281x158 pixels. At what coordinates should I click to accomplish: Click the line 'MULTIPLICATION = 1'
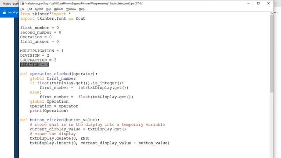click(42, 51)
